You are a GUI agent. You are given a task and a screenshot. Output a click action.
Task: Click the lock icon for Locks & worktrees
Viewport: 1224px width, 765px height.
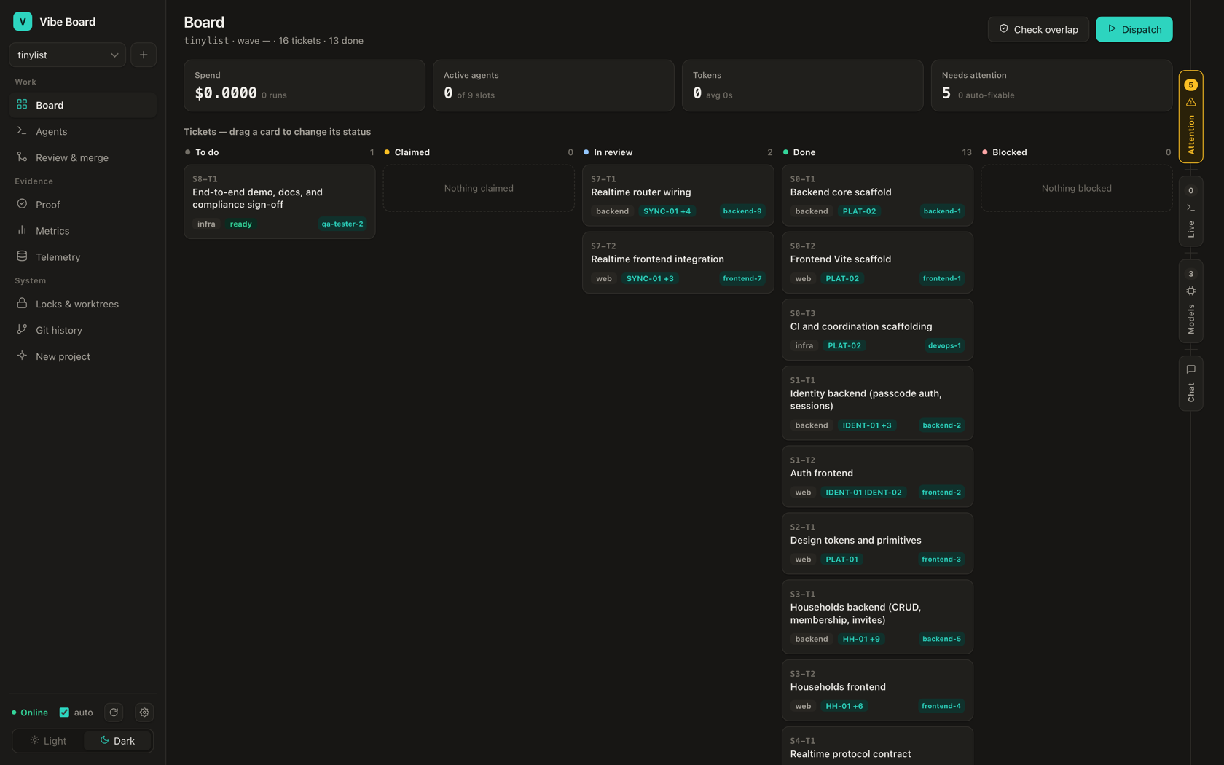click(22, 303)
